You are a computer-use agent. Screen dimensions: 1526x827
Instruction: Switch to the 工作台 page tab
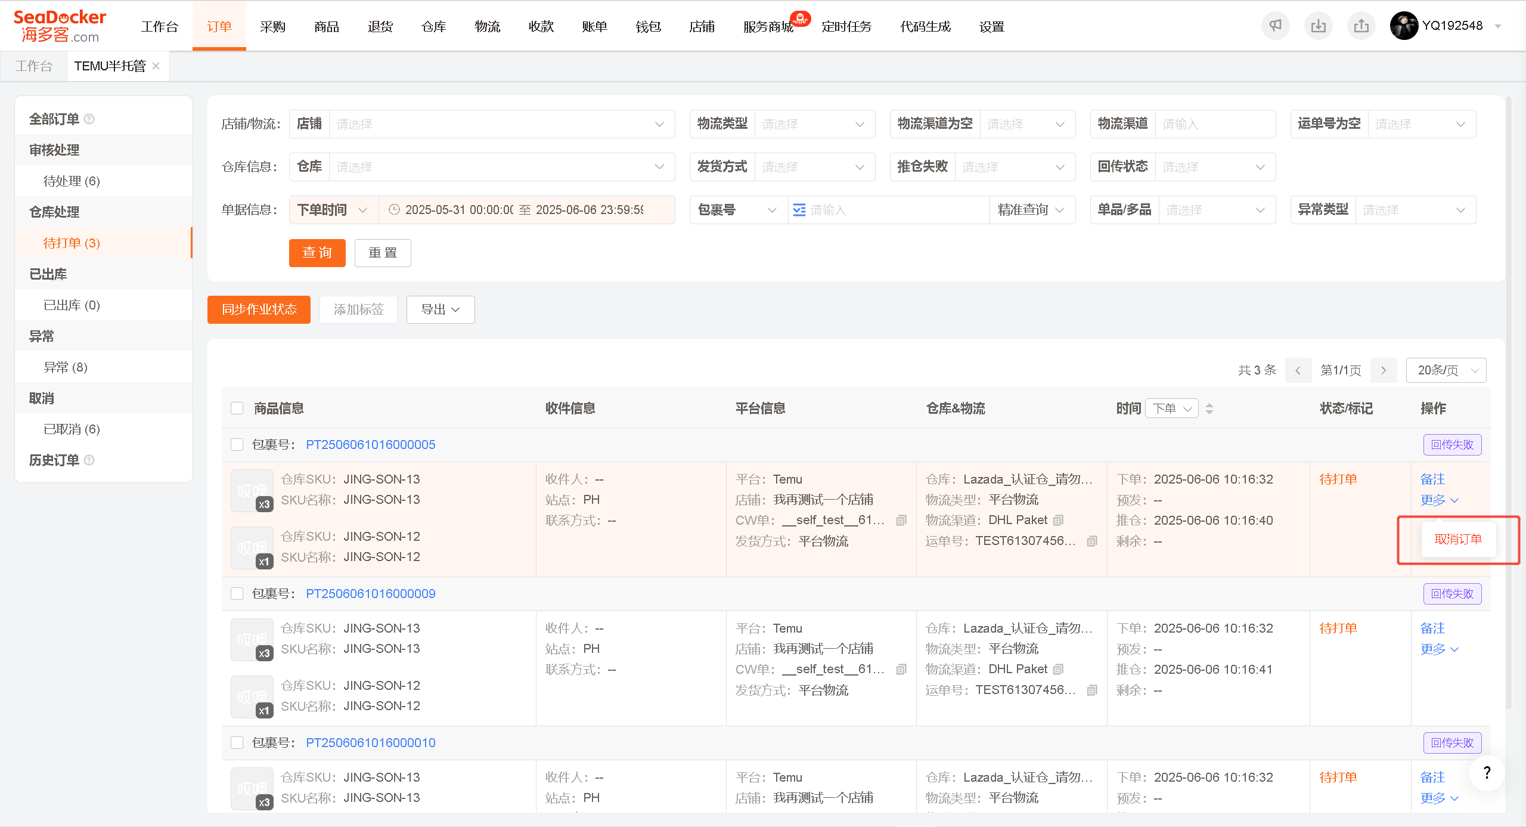tap(34, 66)
